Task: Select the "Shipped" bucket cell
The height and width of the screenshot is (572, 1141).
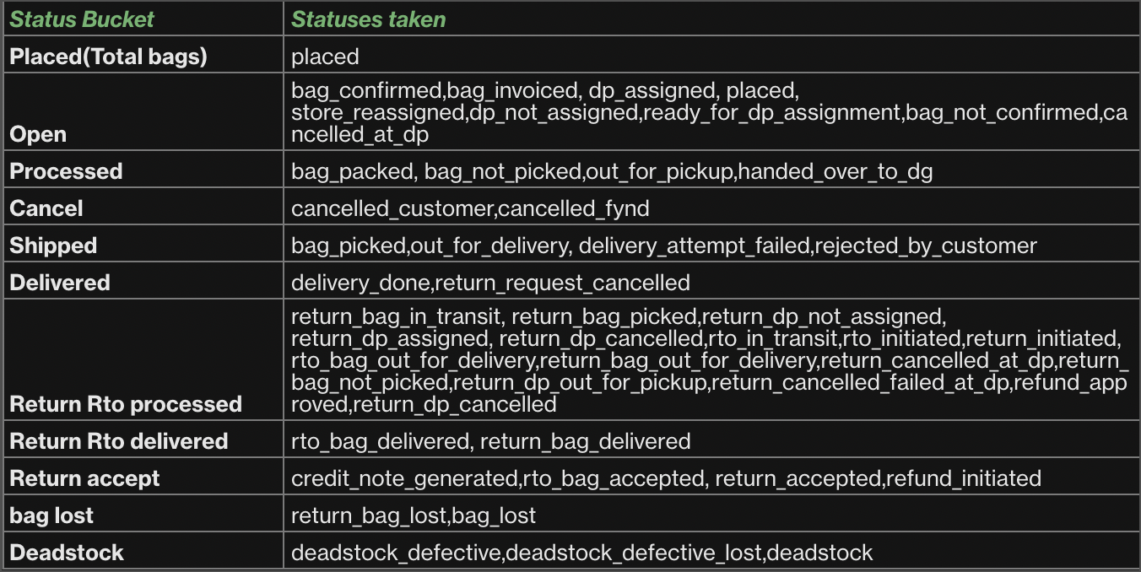Action: pyautogui.click(x=53, y=246)
